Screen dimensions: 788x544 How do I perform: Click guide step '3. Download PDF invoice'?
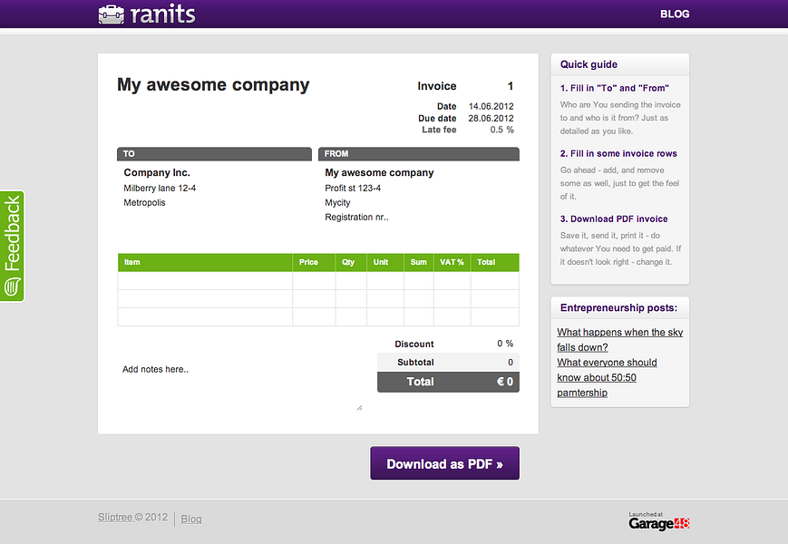[x=614, y=219]
